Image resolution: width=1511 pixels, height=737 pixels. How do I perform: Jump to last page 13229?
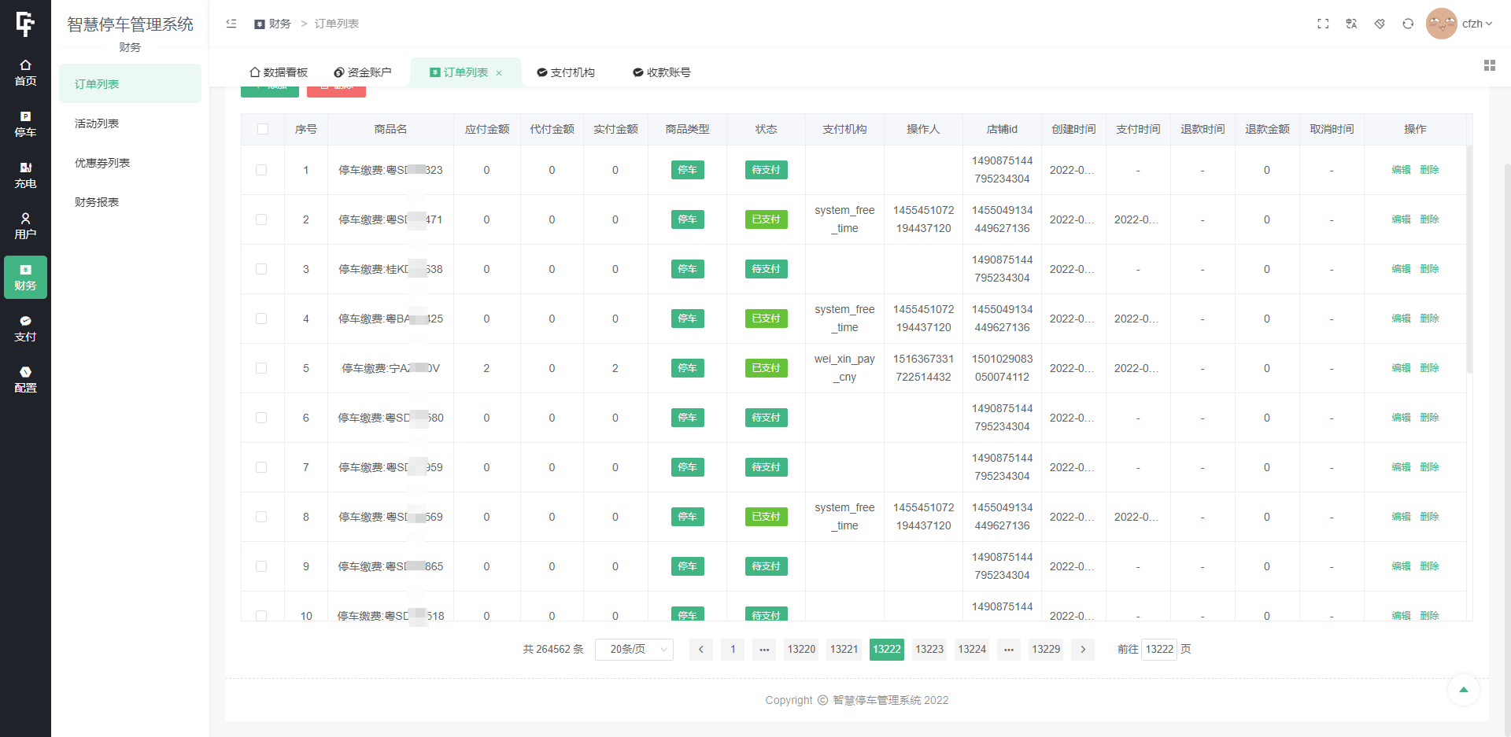1046,649
